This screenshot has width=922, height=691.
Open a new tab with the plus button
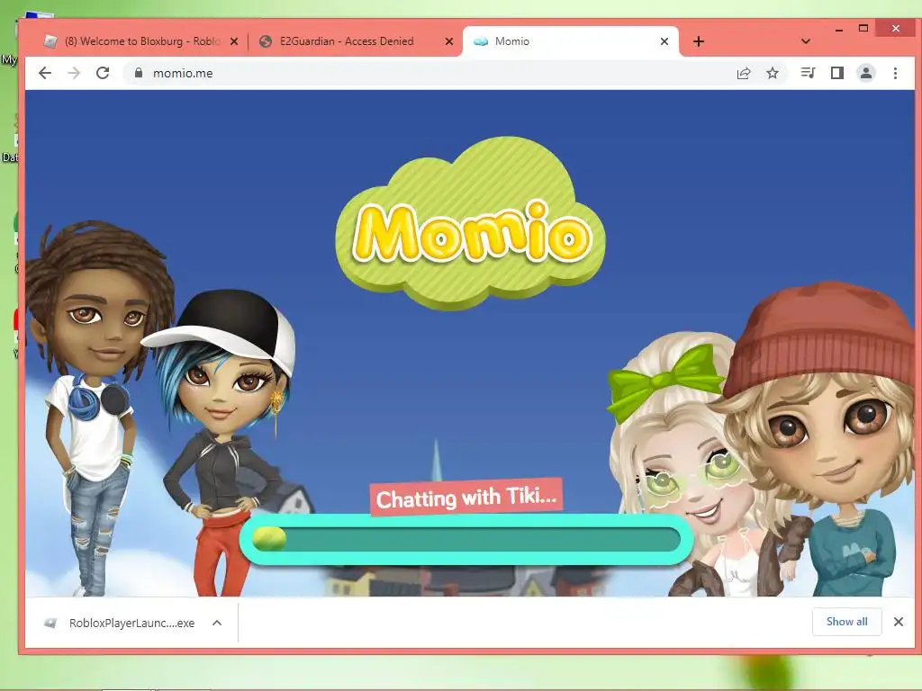click(x=699, y=41)
